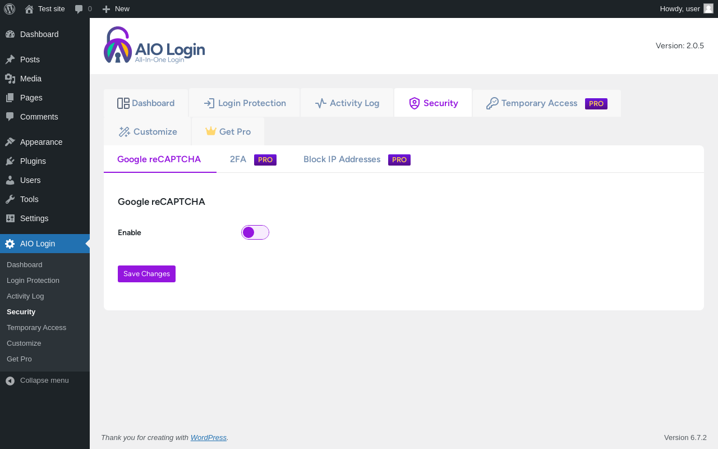This screenshot has height=449, width=718.
Task: Click the Users person icon
Action: (10, 180)
